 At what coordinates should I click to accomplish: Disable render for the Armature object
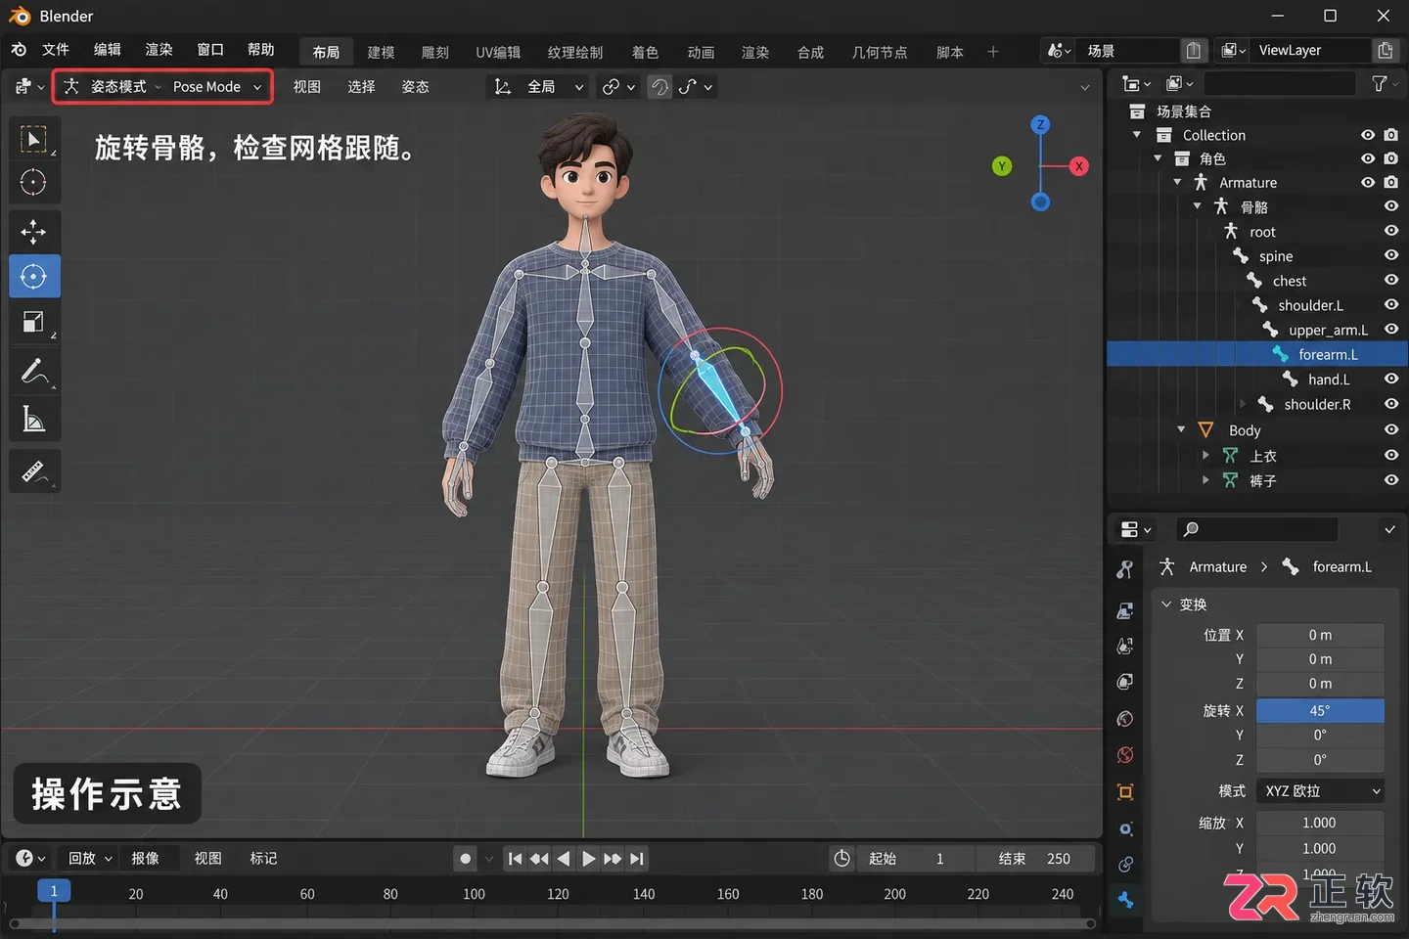pyautogui.click(x=1391, y=182)
